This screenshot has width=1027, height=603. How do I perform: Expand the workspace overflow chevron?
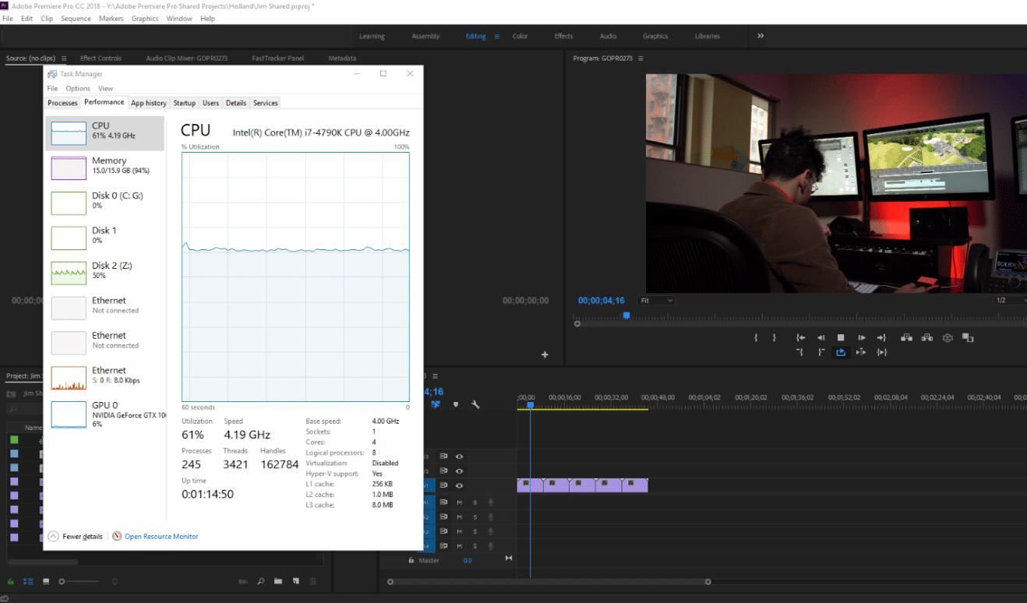pyautogui.click(x=761, y=36)
